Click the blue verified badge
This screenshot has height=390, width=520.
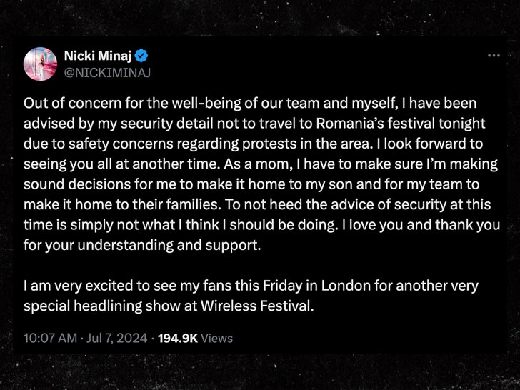[x=142, y=56]
